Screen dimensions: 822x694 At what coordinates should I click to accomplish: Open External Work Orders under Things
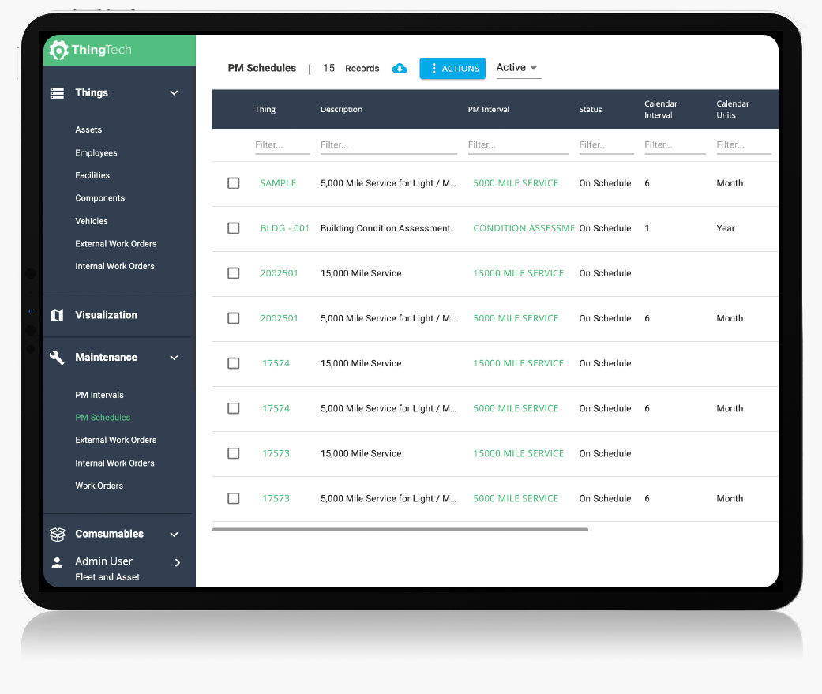[116, 243]
